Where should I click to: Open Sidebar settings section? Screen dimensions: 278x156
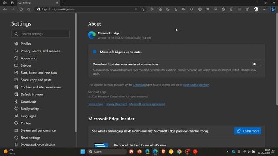(x=23, y=65)
